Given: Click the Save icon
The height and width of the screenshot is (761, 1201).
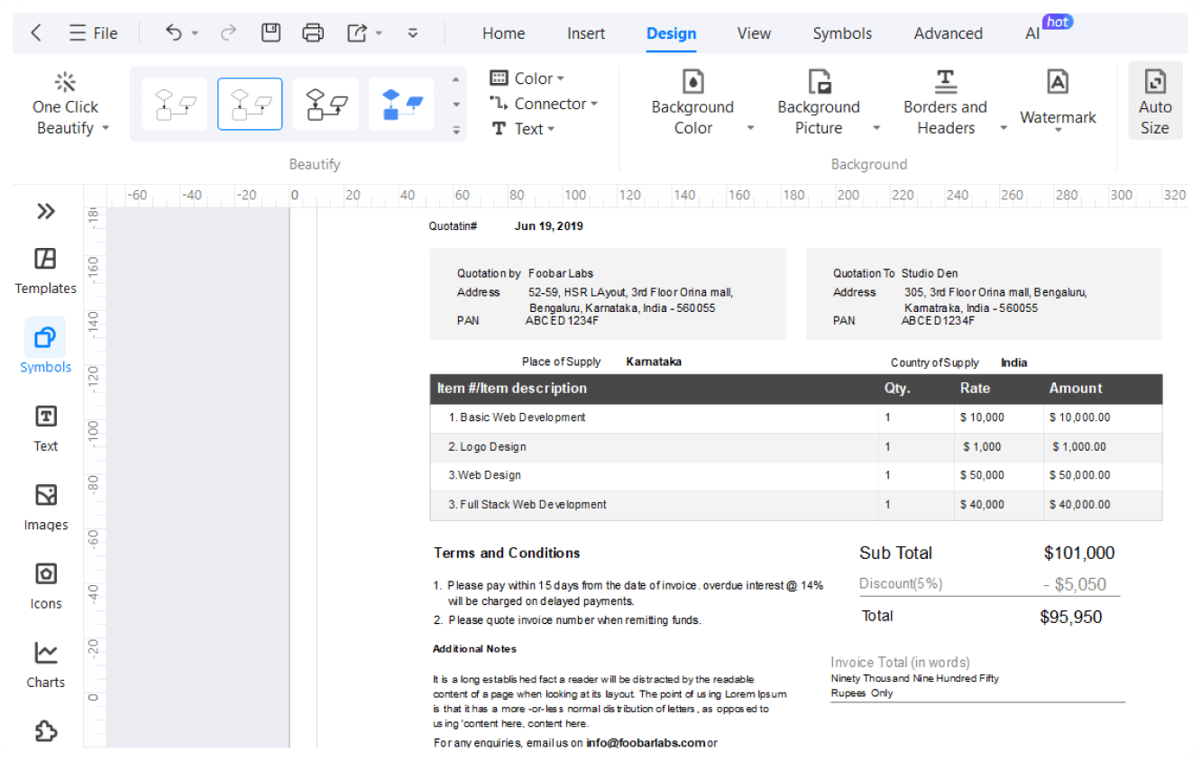Looking at the screenshot, I should 270,33.
